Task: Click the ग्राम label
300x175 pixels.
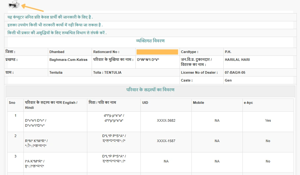Action: (x=10, y=72)
